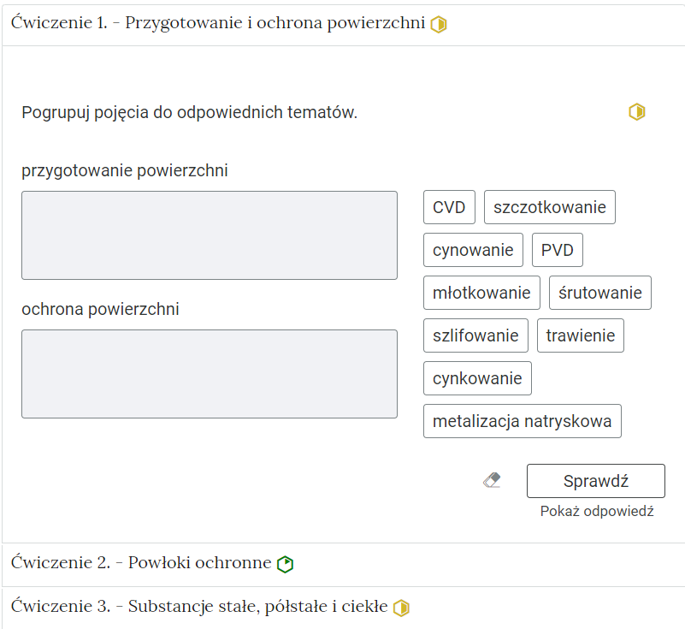Select the CVD term chip
685x629 pixels.
[449, 206]
